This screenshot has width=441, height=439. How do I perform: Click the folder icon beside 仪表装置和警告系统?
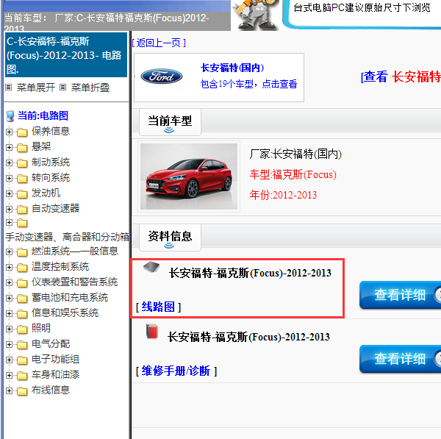[x=22, y=283]
